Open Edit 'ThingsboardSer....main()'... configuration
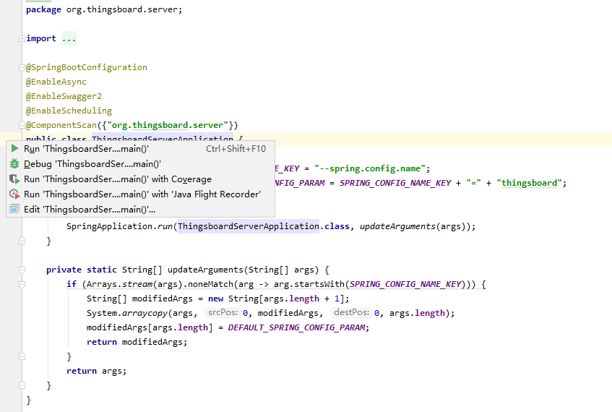This screenshot has height=412, width=612. tap(140, 210)
